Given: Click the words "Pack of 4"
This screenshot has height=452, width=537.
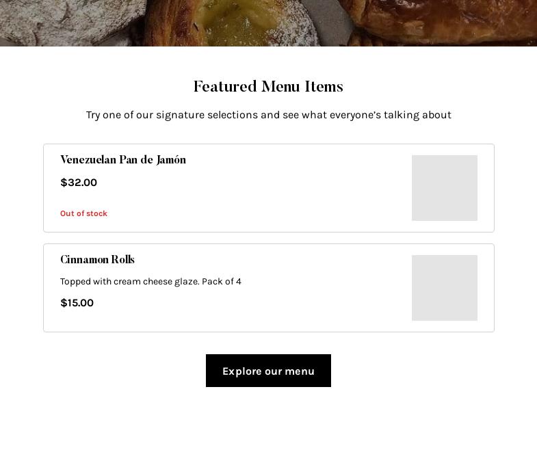Looking at the screenshot, I should click(x=222, y=282).
